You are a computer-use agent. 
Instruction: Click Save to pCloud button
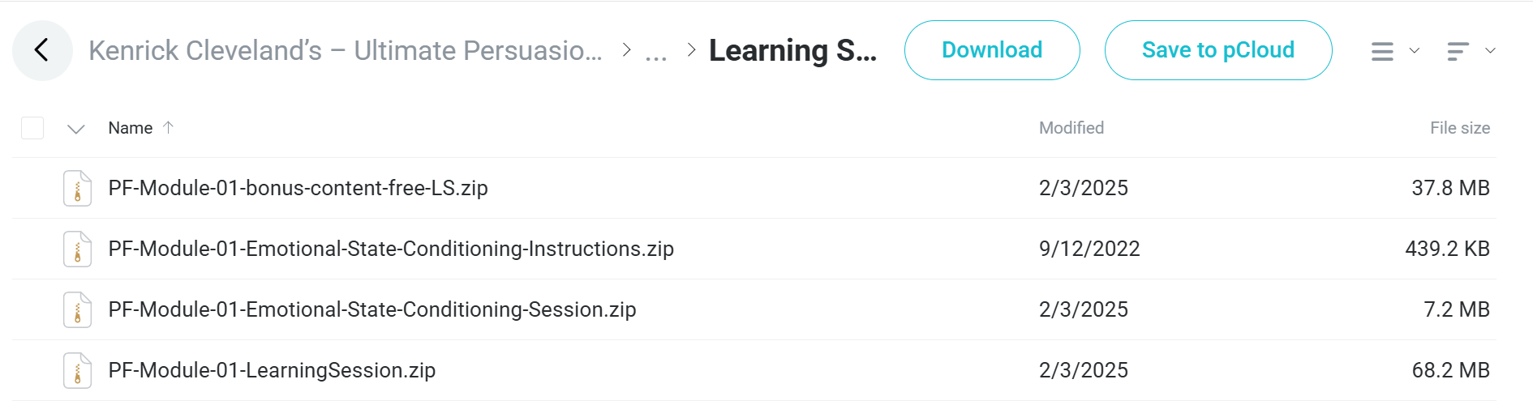1218,50
